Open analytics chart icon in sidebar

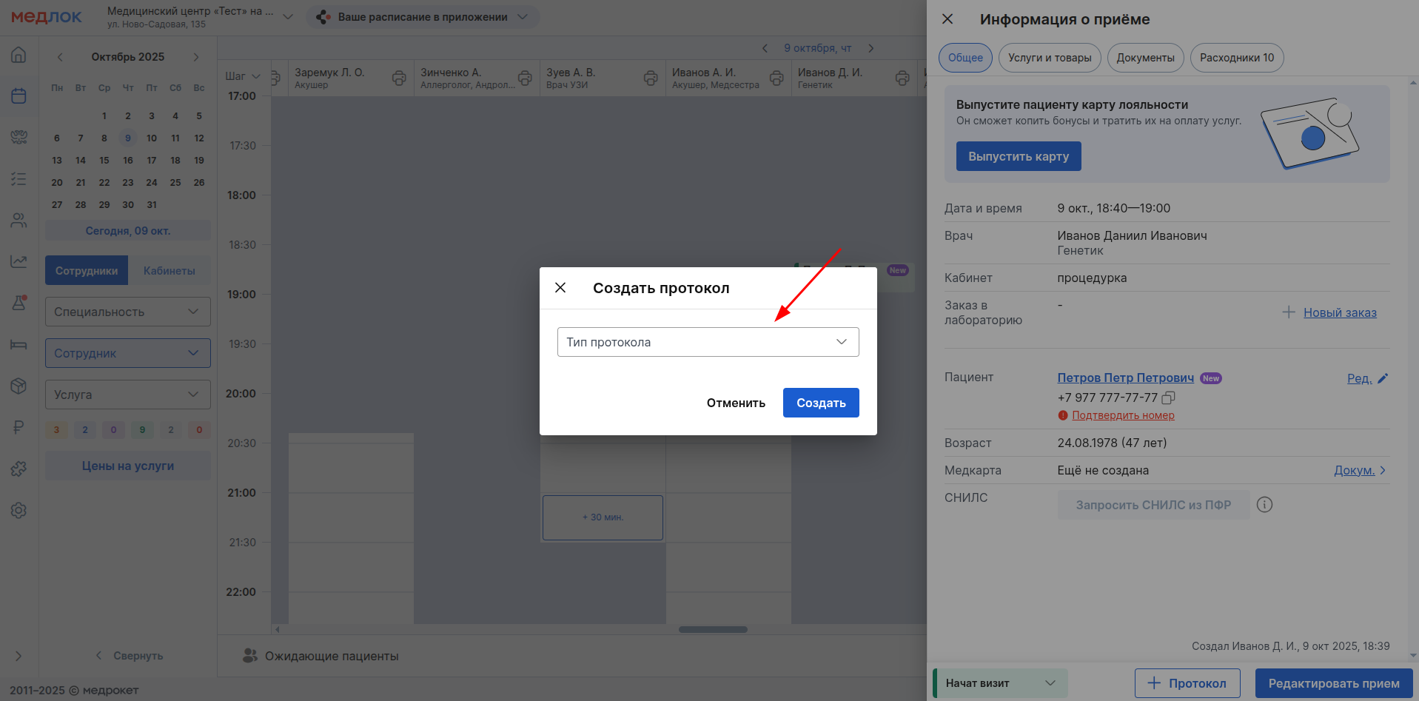(x=19, y=261)
